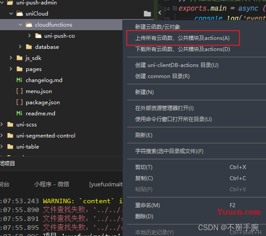Expand the database folder
The image size is (266, 236).
(20, 47)
